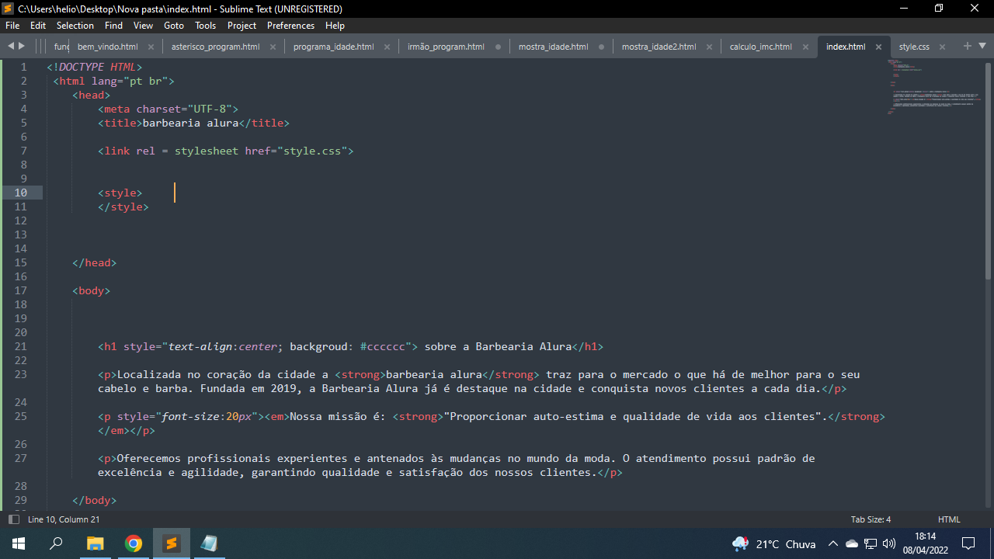
Task: Click the code minimap preview
Action: tap(933, 86)
